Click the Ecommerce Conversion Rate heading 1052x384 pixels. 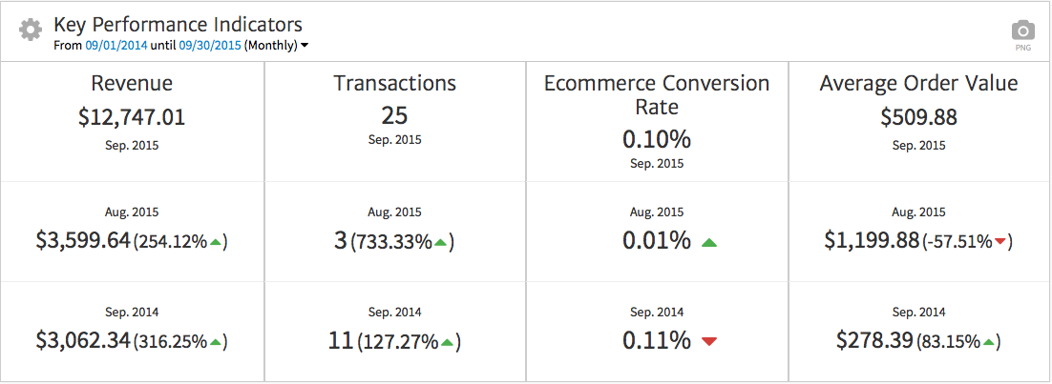pyautogui.click(x=657, y=94)
